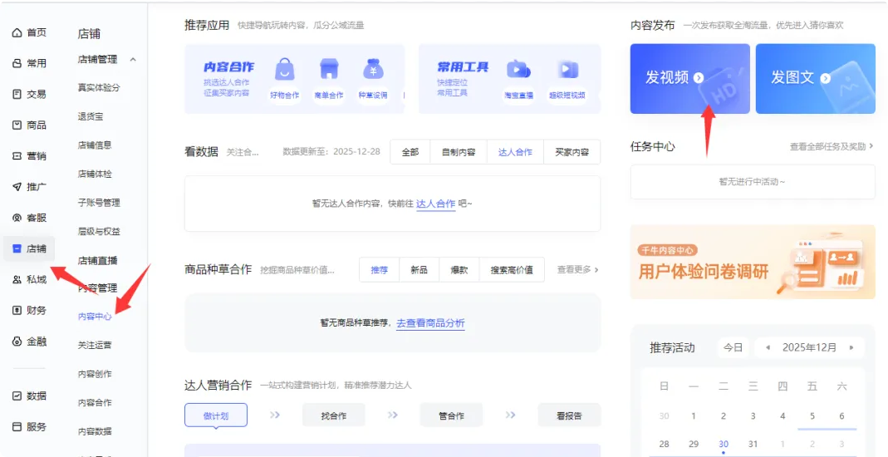This screenshot has width=888, height=457.
Task: Open the 数据 data chart icon
Action: (17, 396)
